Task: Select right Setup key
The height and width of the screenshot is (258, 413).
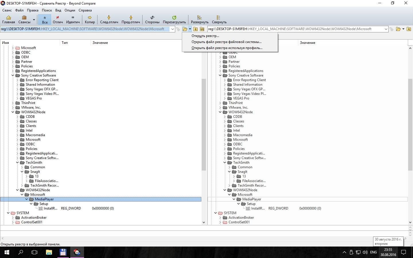Action: [251, 204]
